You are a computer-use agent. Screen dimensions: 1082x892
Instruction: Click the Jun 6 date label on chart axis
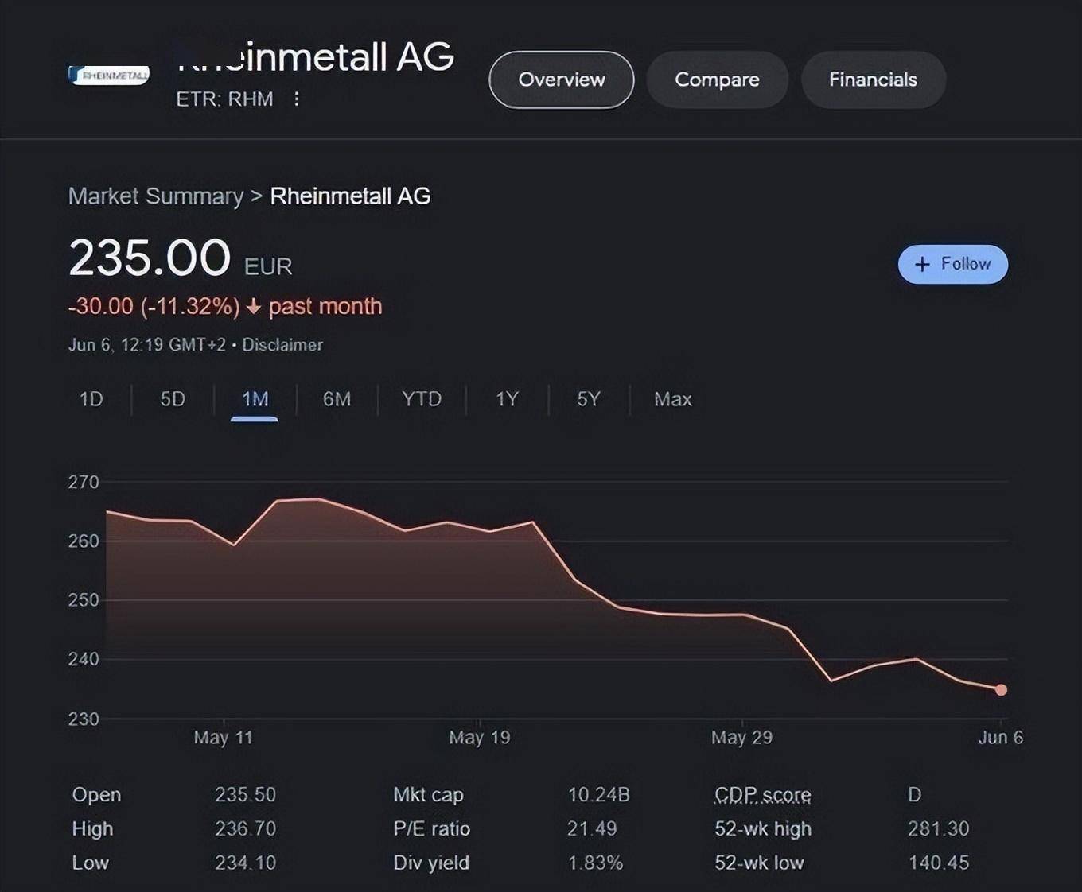coord(1001,738)
